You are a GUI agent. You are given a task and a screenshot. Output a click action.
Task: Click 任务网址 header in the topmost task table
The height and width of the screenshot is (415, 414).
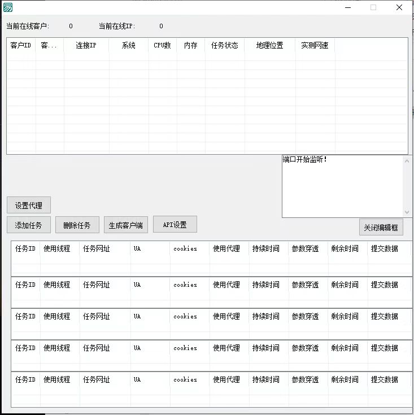[97, 248]
